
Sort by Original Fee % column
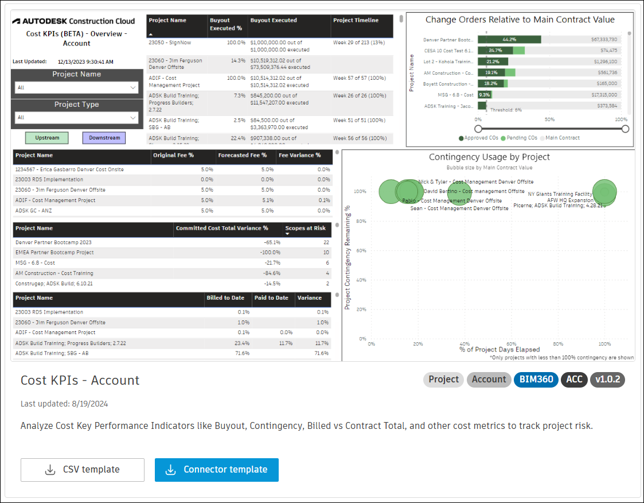[x=183, y=157]
